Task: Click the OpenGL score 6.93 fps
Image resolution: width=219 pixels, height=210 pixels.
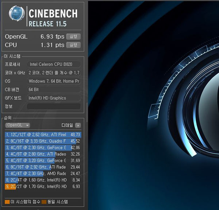Action: click(x=52, y=37)
